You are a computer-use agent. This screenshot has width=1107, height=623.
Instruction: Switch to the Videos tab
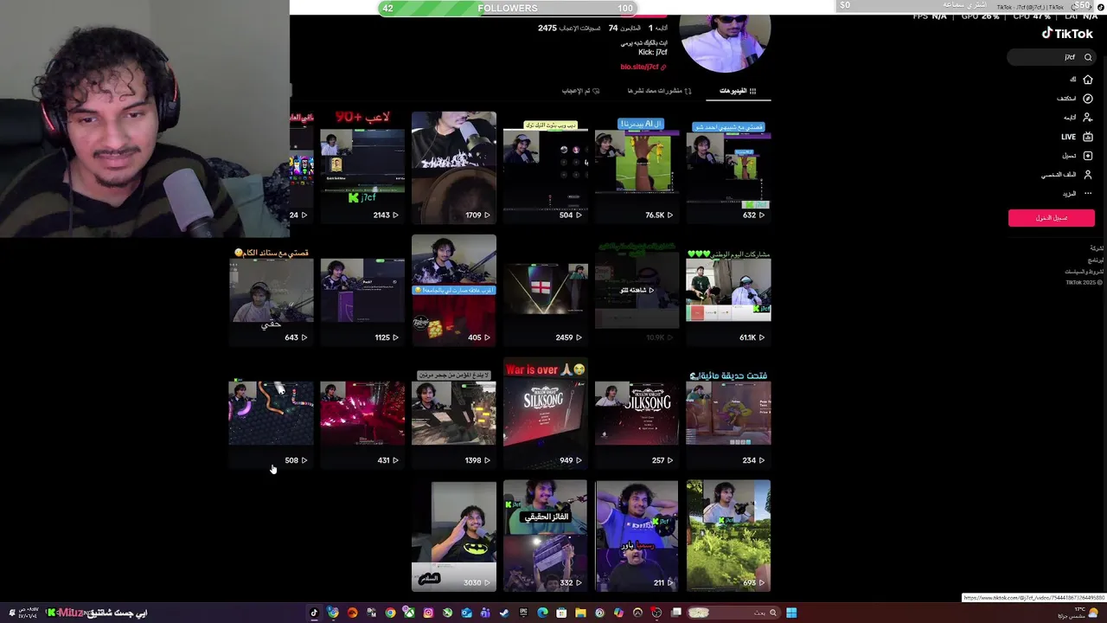pyautogui.click(x=738, y=91)
